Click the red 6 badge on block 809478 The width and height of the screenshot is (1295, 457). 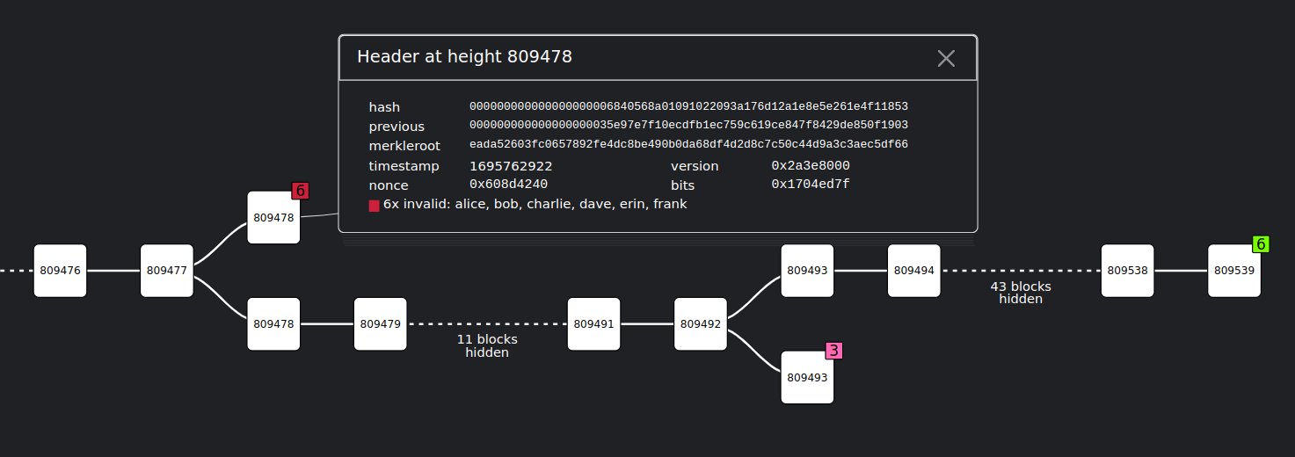pos(300,191)
